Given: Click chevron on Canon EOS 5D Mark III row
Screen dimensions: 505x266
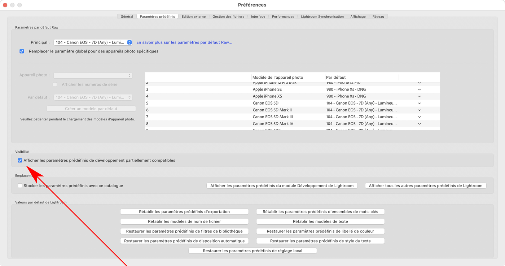Looking at the screenshot, I should (x=419, y=117).
